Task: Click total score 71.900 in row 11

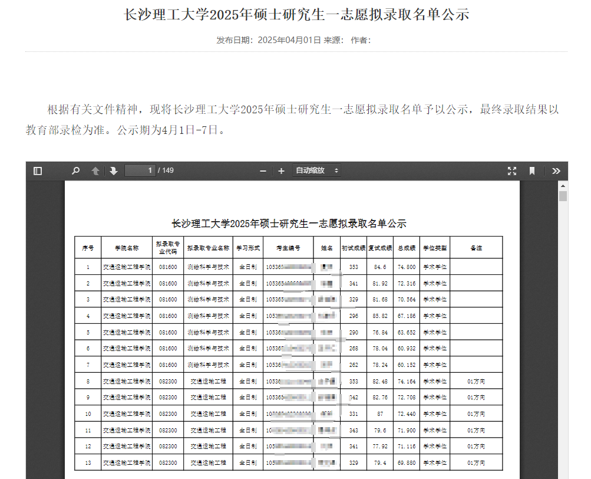Action: [x=407, y=430]
